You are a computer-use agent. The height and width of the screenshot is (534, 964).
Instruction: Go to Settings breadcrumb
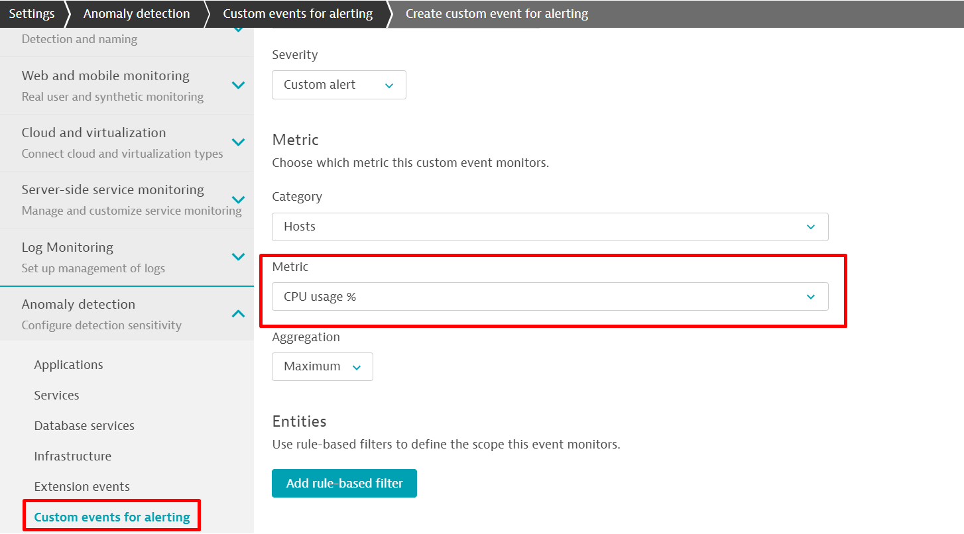31,14
